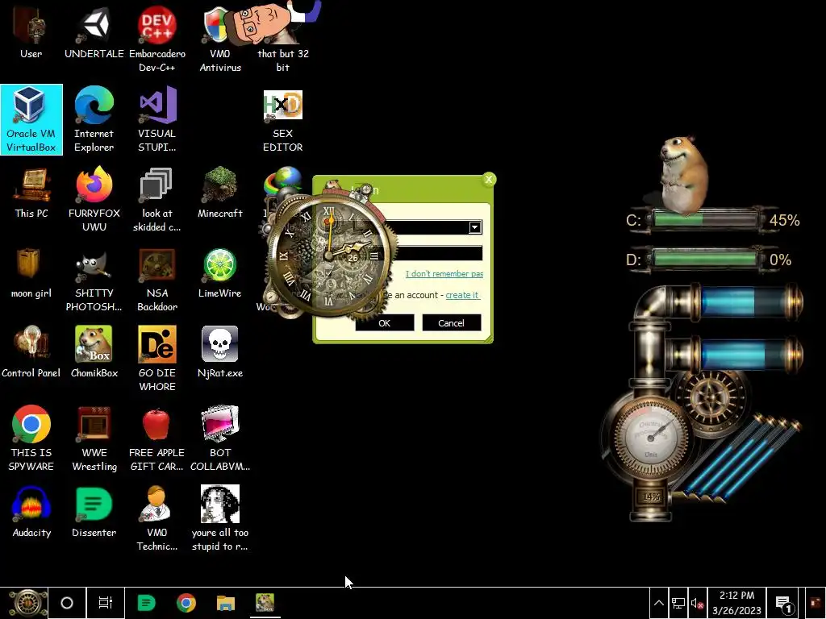Launch Audacity from the desktop
The width and height of the screenshot is (826, 619).
coord(31,512)
